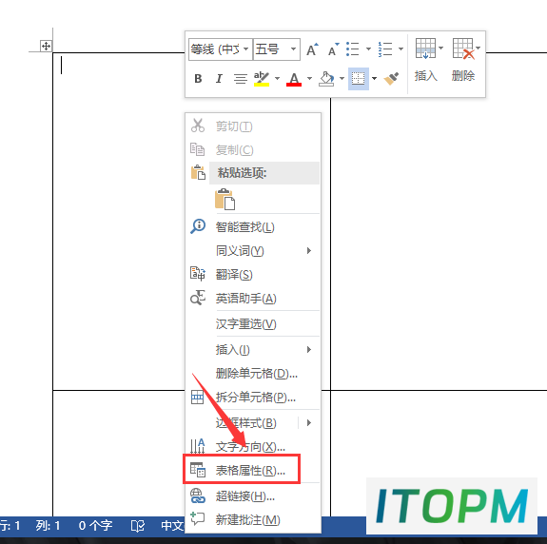
Task: Toggle Bold formatting in mini toolbar
Action: coord(198,79)
